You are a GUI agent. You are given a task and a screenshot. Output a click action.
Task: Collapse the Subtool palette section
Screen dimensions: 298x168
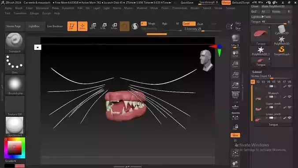coord(257,72)
